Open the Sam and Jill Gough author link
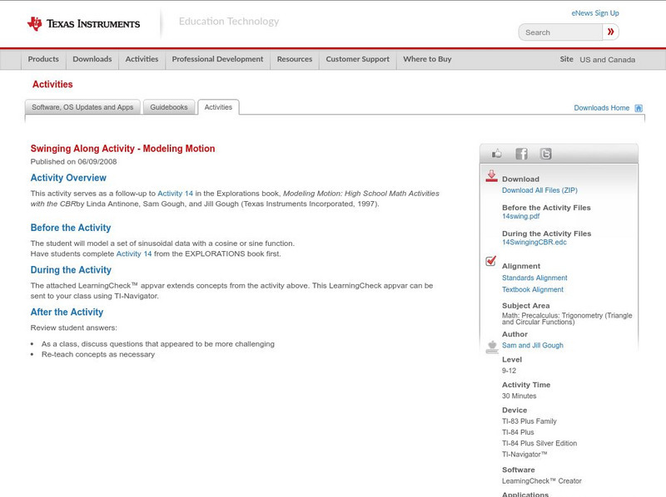Image resolution: width=666 pixels, height=497 pixels. pyautogui.click(x=533, y=346)
